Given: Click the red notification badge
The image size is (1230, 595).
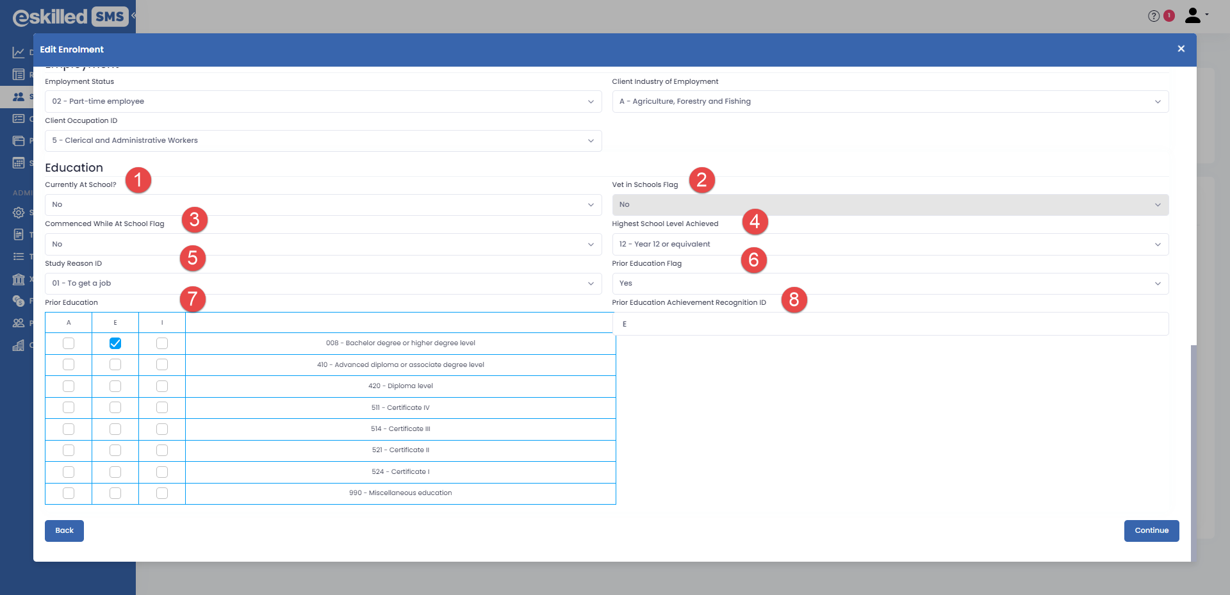Looking at the screenshot, I should pos(1169,15).
